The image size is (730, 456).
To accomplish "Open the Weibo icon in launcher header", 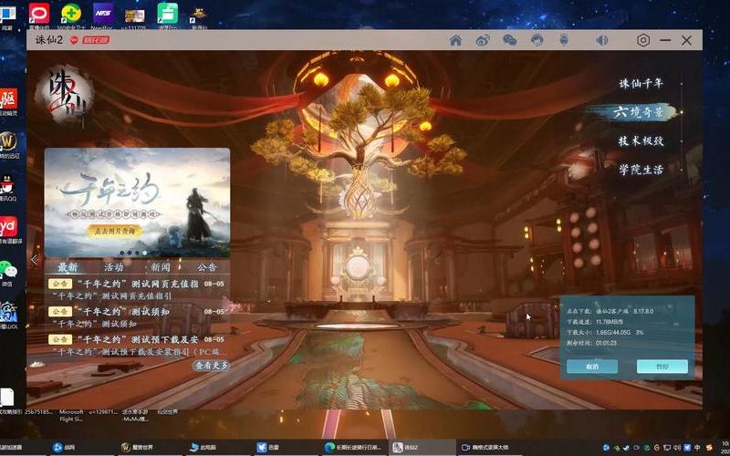I will pyautogui.click(x=483, y=40).
